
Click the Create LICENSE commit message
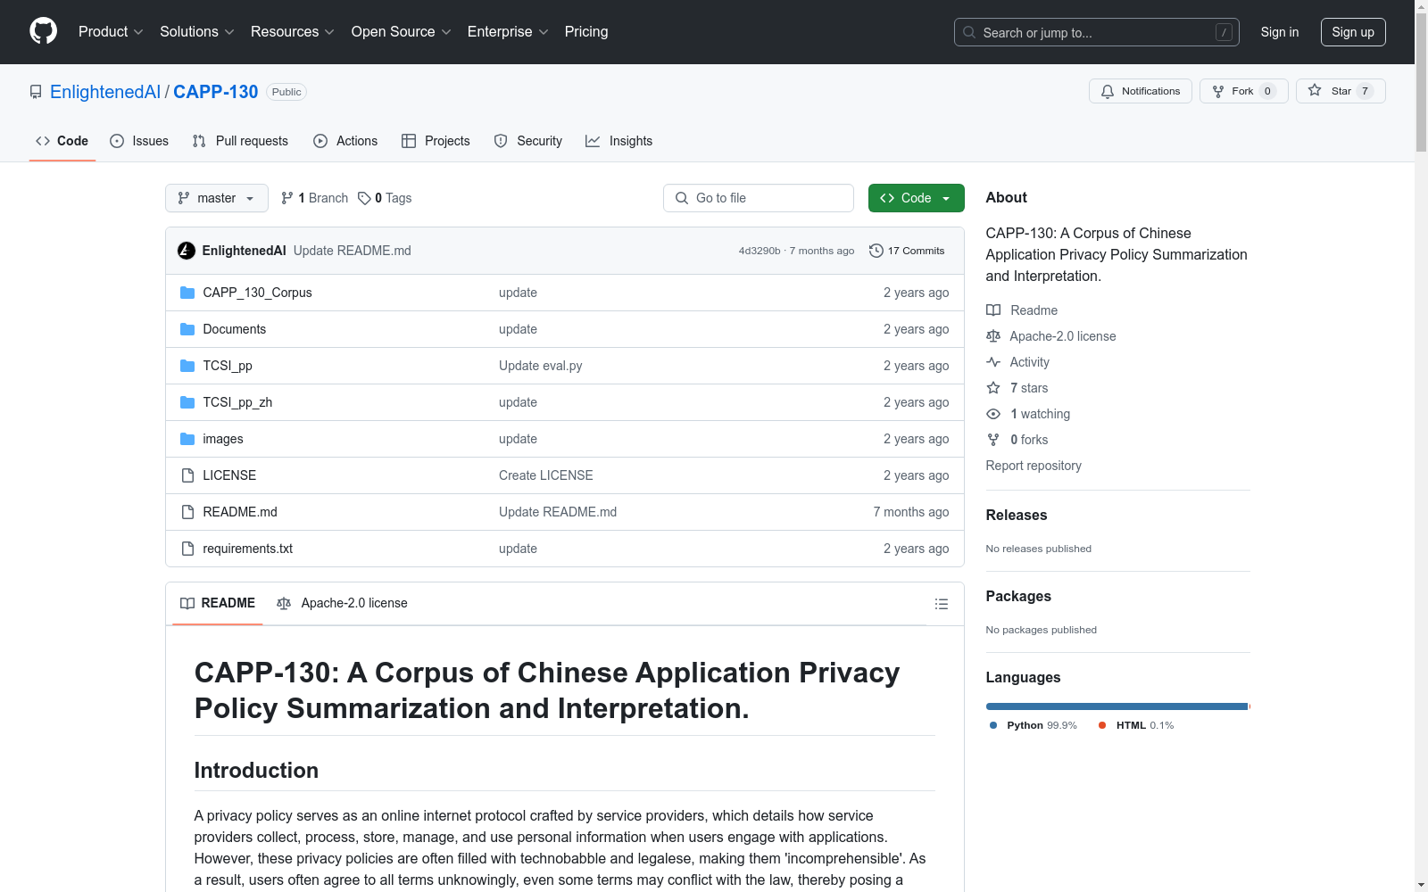click(x=546, y=475)
